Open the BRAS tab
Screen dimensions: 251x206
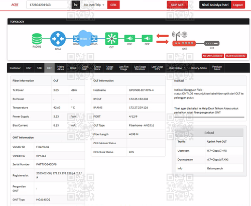click(x=73, y=68)
